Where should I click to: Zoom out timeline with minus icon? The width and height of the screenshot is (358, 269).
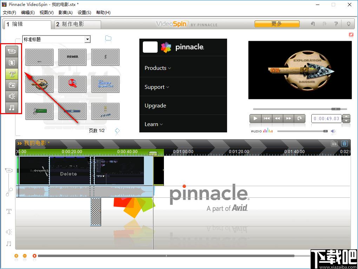(x=25, y=256)
